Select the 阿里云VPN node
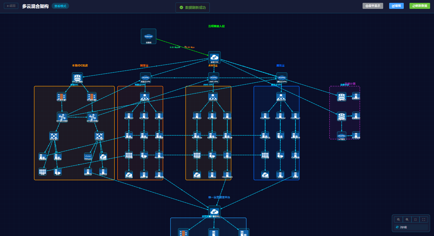434x236 pixels. [x=145, y=78]
